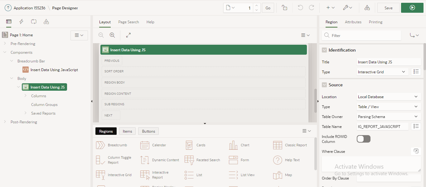This screenshot has width=426, height=187.
Task: Select the Page Shared Components tab icon
Action: point(46,22)
